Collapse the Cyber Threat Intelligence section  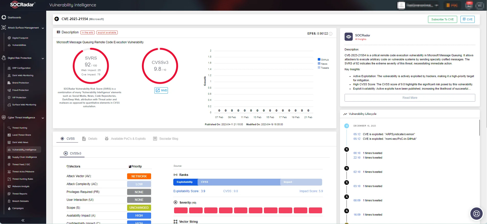pos(43,118)
